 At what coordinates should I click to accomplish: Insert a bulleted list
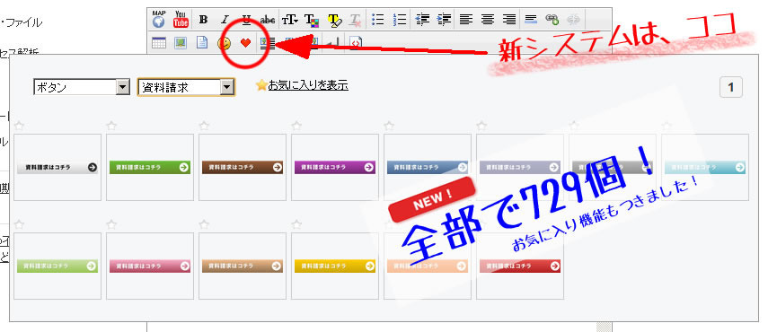pyautogui.click(x=377, y=20)
